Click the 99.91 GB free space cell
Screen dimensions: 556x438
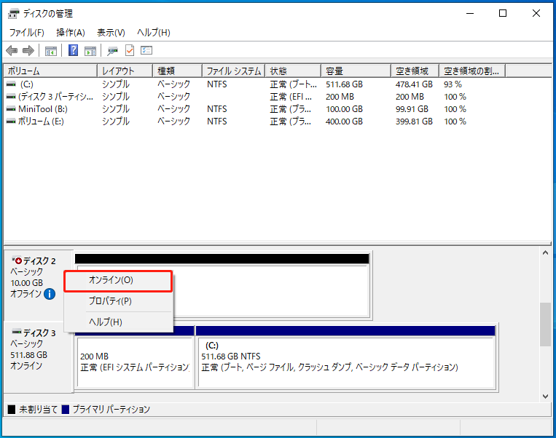[x=412, y=109]
